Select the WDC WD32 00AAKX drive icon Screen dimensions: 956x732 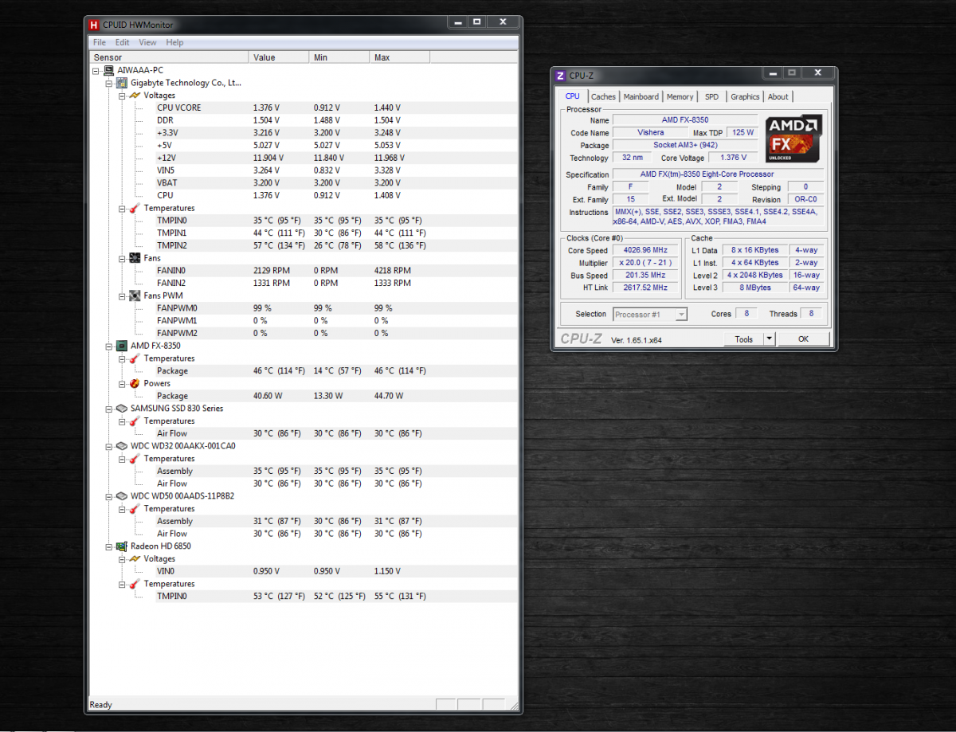coord(122,446)
